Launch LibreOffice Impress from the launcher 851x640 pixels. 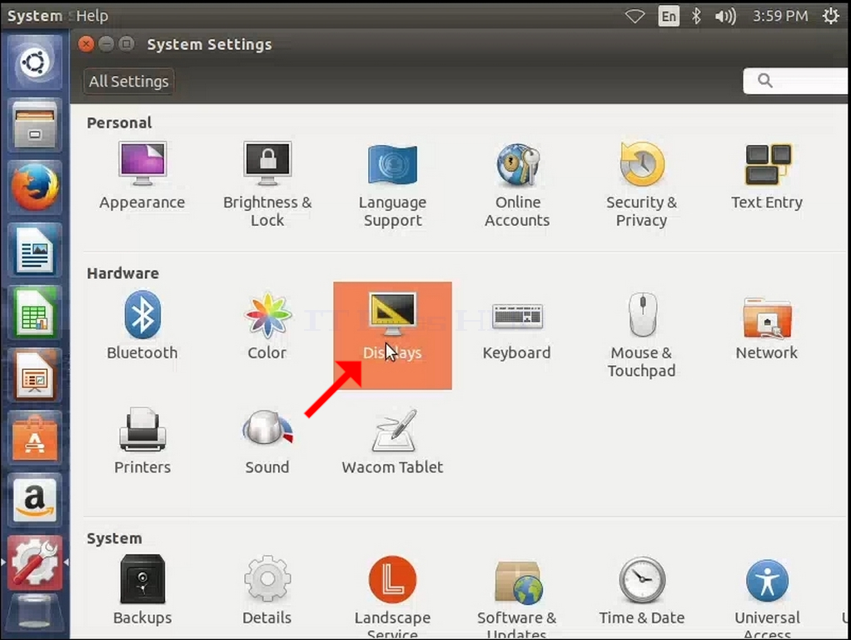point(35,375)
